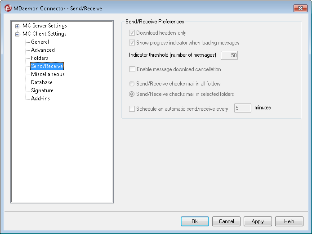Close the Send/Receive dialog window
The height and width of the screenshot is (234, 312).
click(299, 8)
